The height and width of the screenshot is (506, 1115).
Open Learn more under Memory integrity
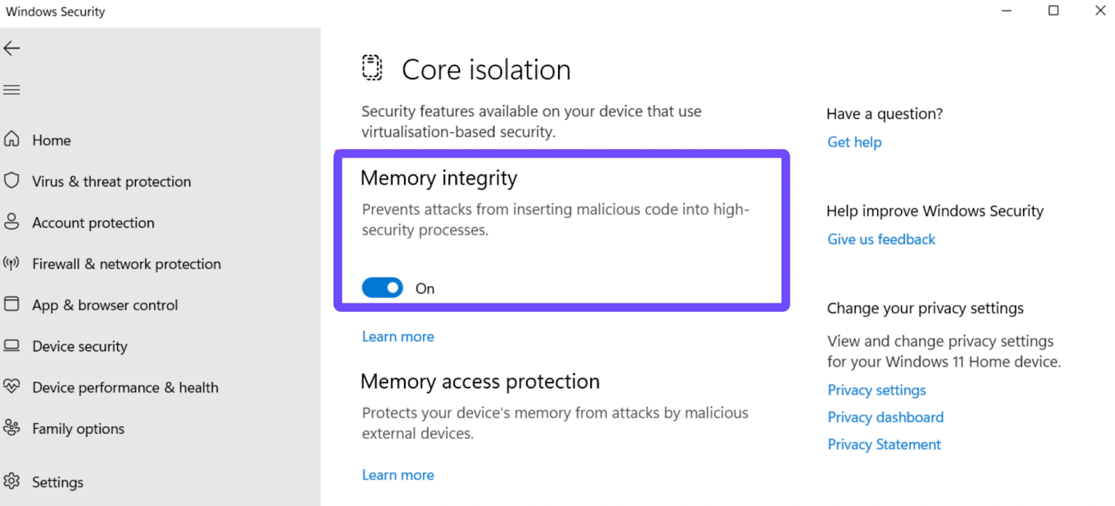point(398,337)
